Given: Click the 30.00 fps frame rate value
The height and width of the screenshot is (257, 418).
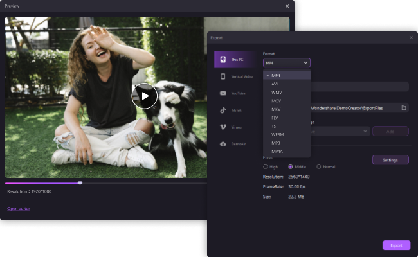Looking at the screenshot, I should click(x=297, y=186).
